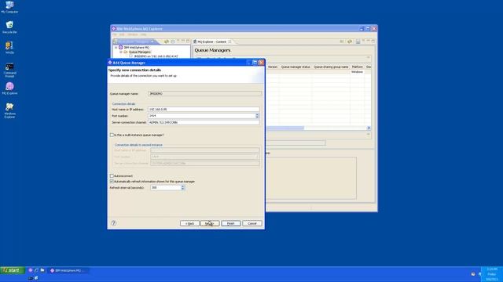Click the Back button in the wizard
The image size is (503, 282).
coord(189,223)
